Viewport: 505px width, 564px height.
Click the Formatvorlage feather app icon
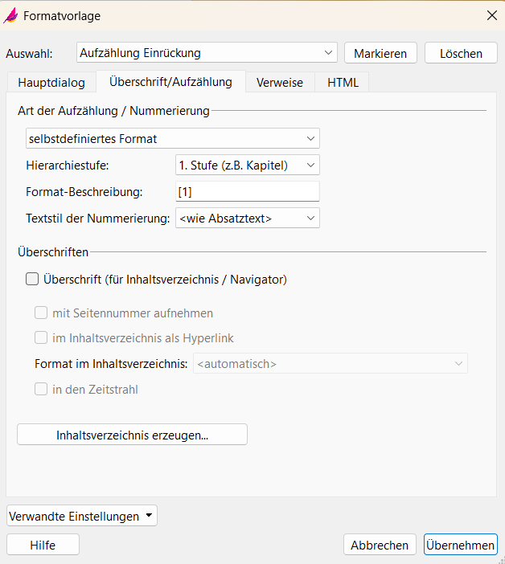(11, 15)
